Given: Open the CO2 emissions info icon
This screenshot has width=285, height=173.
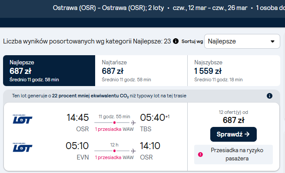Looking at the screenshot, I should click(x=269, y=96).
